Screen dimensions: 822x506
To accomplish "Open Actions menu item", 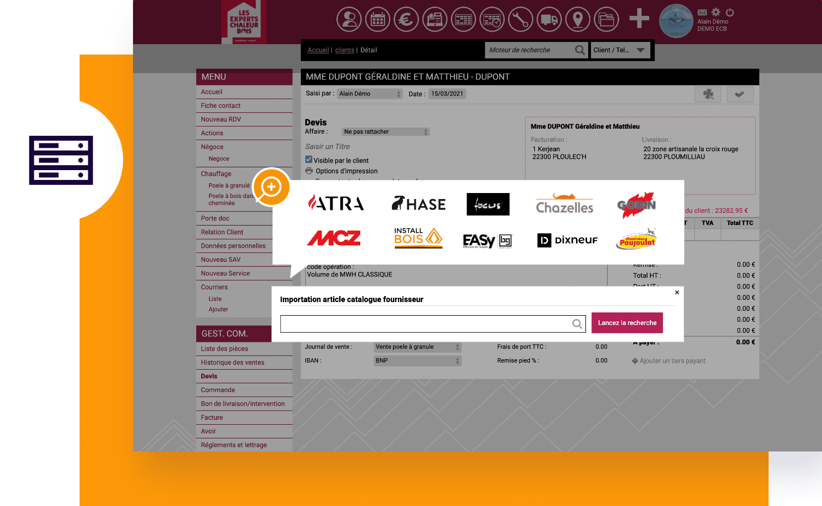I will point(244,133).
